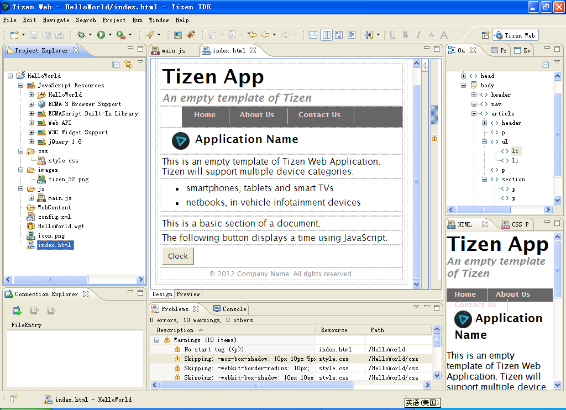Click the people icon in toolbar
Image resolution: width=566 pixels, height=410 pixels.
coord(369,35)
